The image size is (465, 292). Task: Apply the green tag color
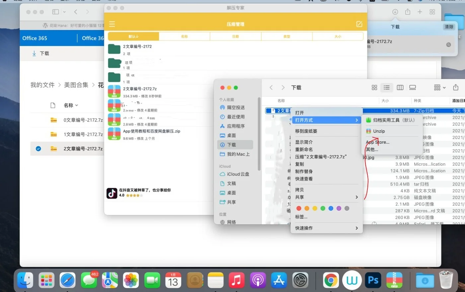click(x=323, y=208)
